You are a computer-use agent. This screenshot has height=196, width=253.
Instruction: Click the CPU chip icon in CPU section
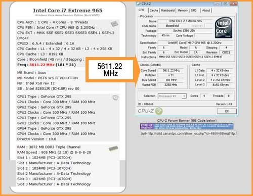pos(114,24)
